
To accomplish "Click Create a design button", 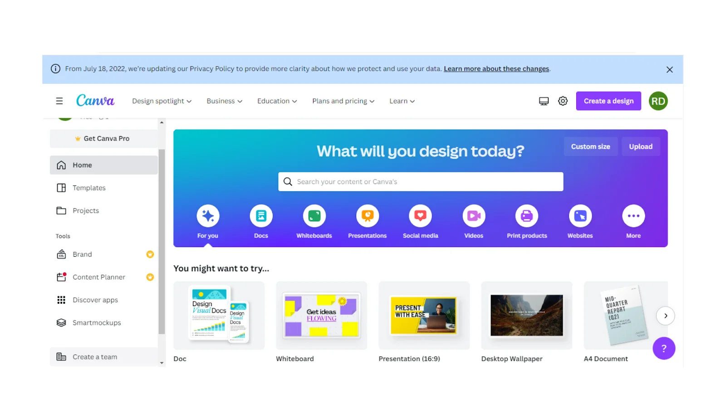I will coord(608,101).
